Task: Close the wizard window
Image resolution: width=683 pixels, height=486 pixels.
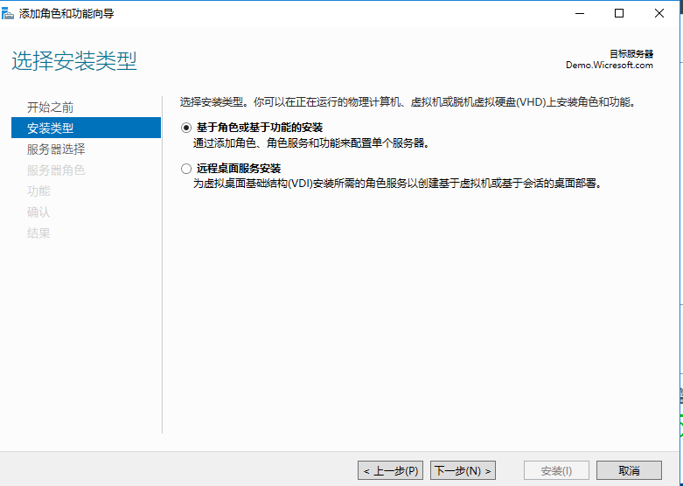Action: [659, 13]
